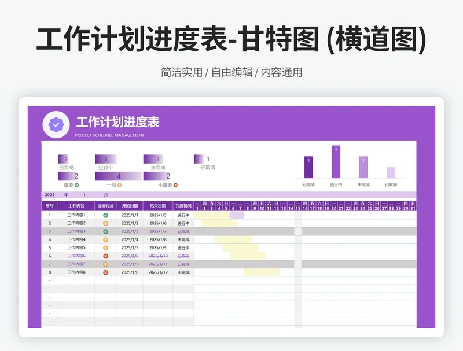Screen dimensions: 463x351
Task: Click orange importance icon for 工作内容4
Action: pyautogui.click(x=105, y=240)
